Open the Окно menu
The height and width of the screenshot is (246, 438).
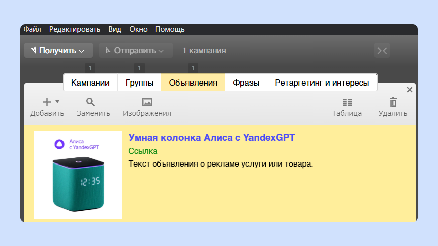click(138, 29)
